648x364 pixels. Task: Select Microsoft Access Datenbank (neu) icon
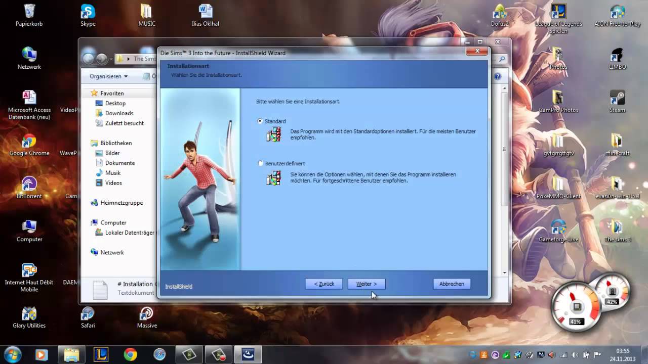pos(29,105)
